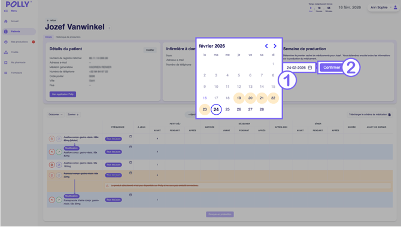Switch to the Détails tab
Screen dimensions: 401x227
tap(48, 37)
